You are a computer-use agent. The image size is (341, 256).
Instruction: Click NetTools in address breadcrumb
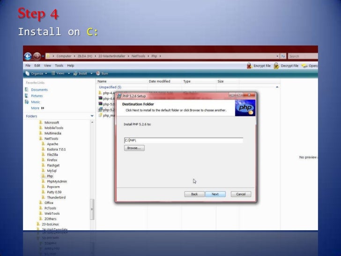click(x=138, y=56)
